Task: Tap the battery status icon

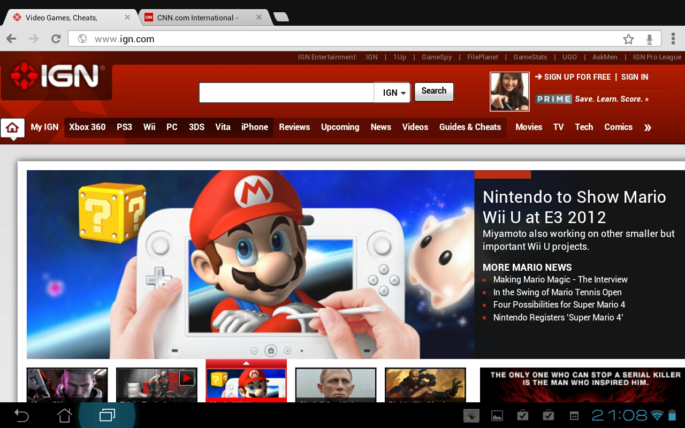Action: pos(672,415)
